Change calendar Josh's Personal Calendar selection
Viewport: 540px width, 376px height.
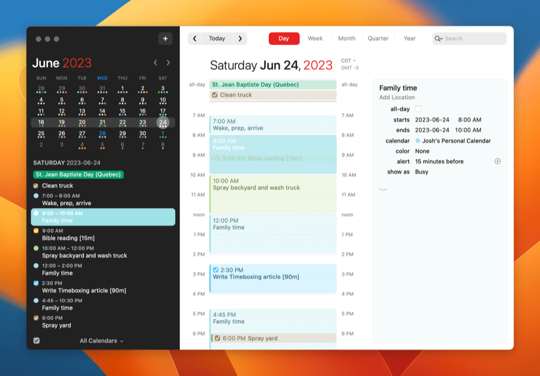tap(453, 141)
